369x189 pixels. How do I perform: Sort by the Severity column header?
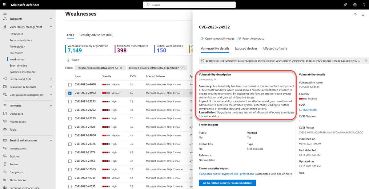pyautogui.click(x=106, y=76)
